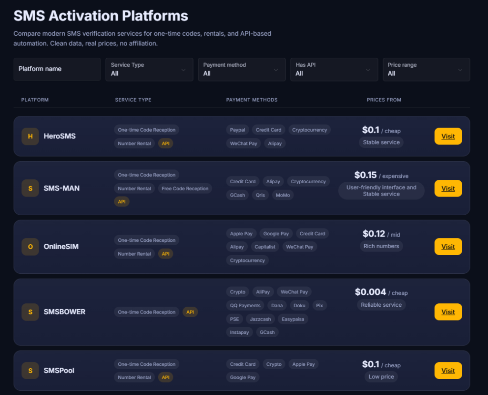
Task: Open the Payment method filter dropdown
Action: click(x=242, y=69)
